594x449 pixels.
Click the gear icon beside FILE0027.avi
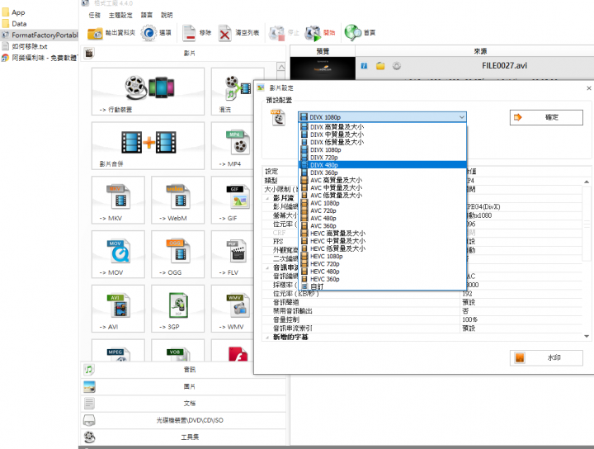click(x=396, y=66)
